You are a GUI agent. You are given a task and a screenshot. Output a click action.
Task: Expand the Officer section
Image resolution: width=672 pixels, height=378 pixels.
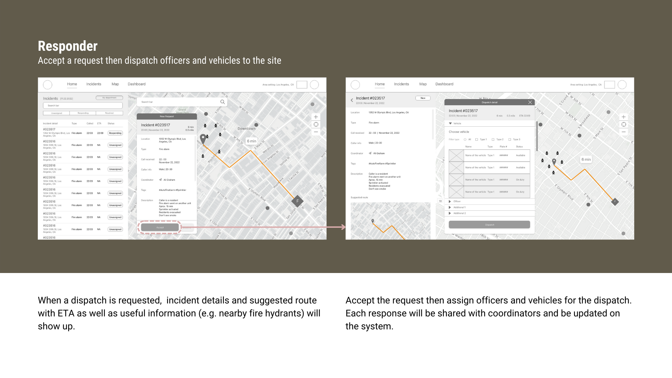[x=450, y=201]
